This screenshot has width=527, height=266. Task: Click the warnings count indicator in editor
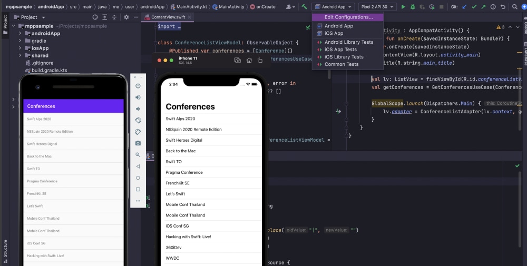(501, 27)
